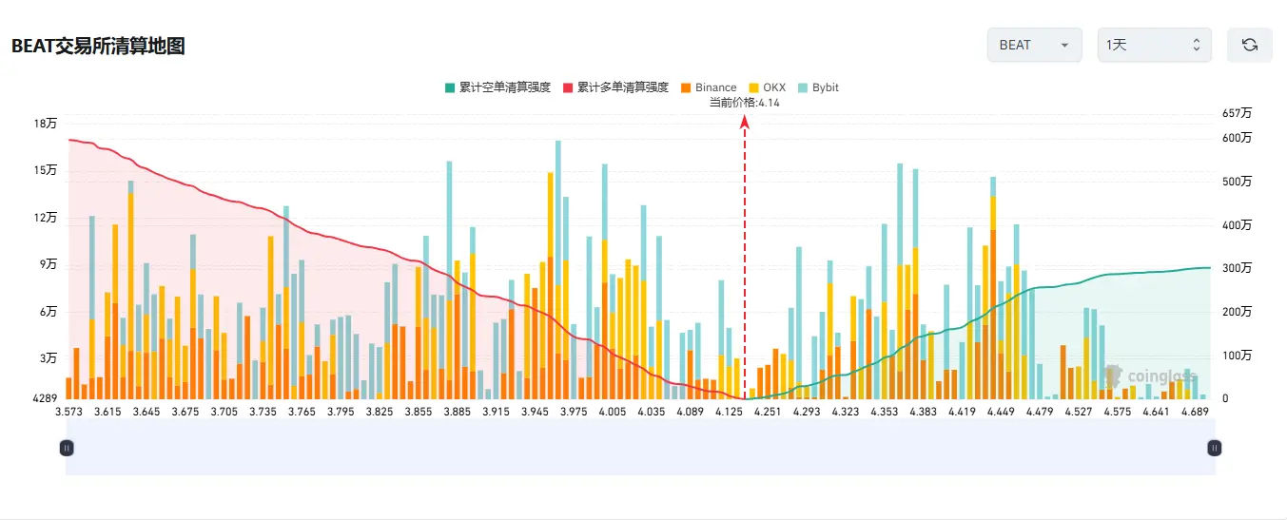This screenshot has width=1287, height=520.
Task: Click the orange Binance legend swatch
Action: (x=687, y=87)
